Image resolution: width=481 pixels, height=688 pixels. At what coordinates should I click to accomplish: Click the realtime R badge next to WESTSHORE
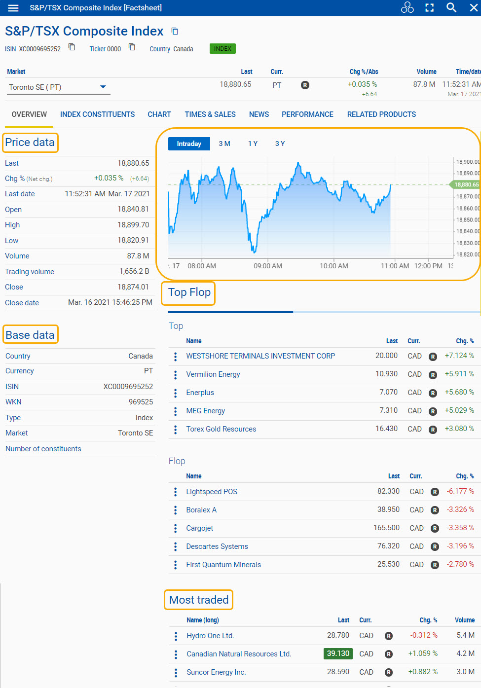click(x=433, y=357)
